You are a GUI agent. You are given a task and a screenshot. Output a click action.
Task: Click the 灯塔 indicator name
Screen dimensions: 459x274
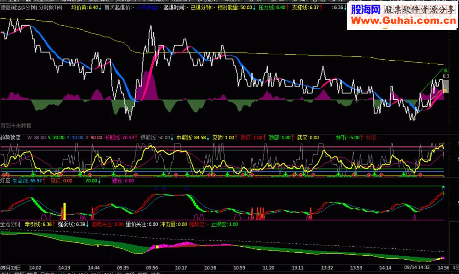point(5,181)
